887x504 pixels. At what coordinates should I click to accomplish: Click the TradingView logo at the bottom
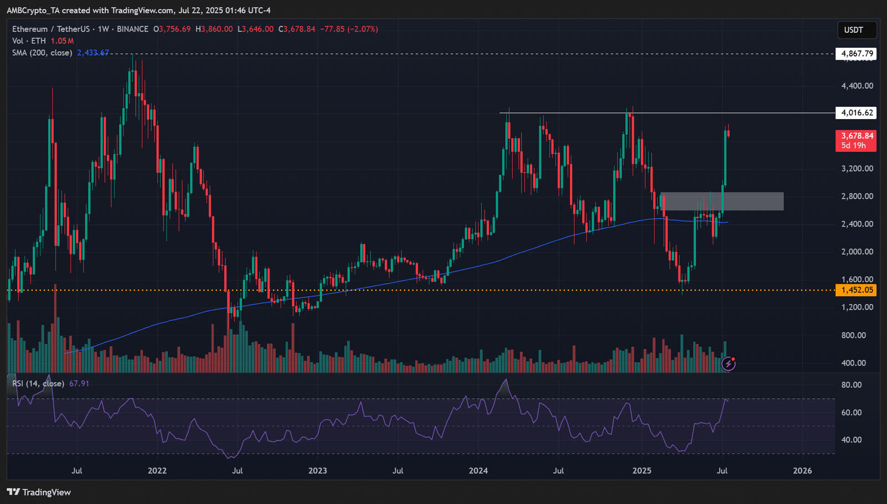39,492
